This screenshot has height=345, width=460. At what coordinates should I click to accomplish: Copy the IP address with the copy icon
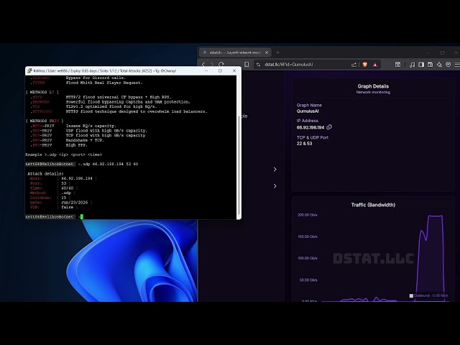329,127
